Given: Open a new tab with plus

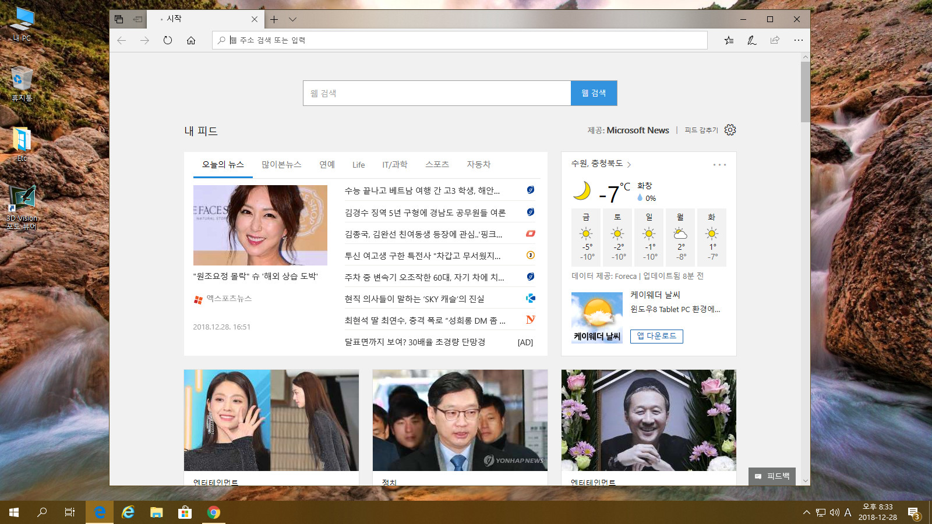Looking at the screenshot, I should click(274, 19).
